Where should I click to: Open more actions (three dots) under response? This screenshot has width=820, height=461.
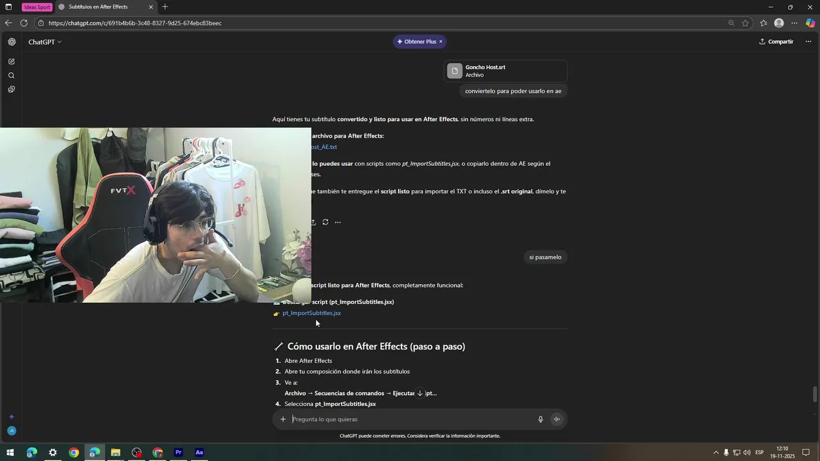click(x=338, y=222)
